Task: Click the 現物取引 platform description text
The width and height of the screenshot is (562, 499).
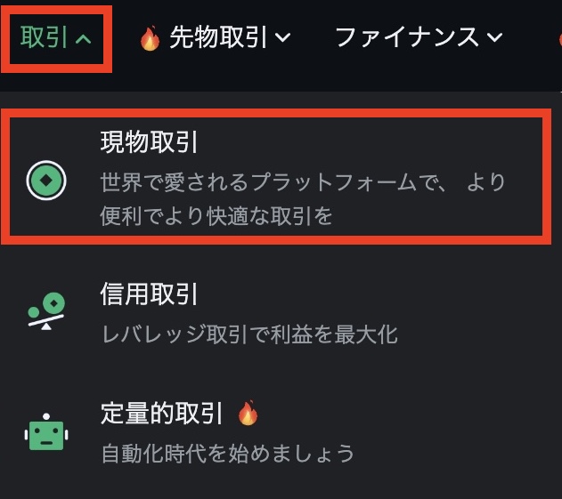Action: [303, 199]
